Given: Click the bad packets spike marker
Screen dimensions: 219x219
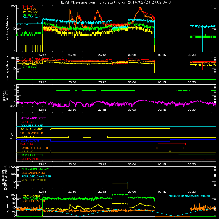Looking at the screenshot, I should [205, 159].
